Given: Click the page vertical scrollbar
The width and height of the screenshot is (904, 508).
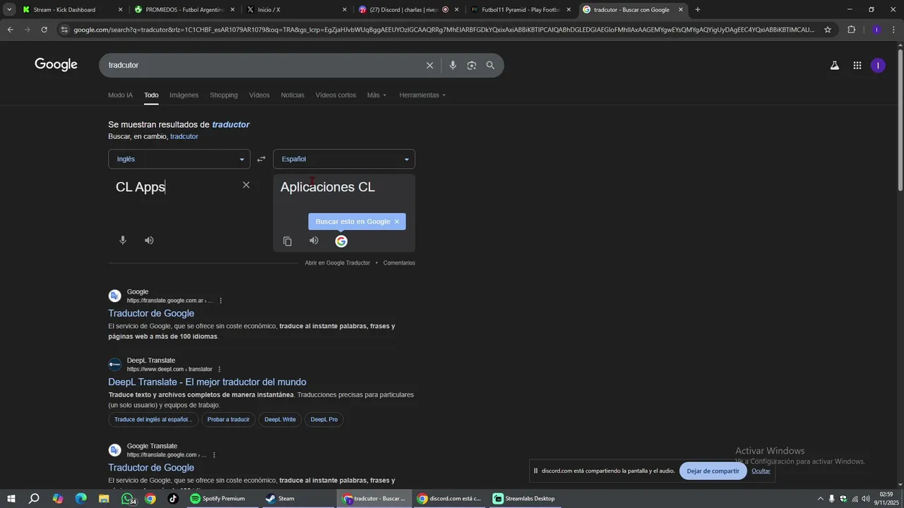Looking at the screenshot, I should click(x=900, y=120).
